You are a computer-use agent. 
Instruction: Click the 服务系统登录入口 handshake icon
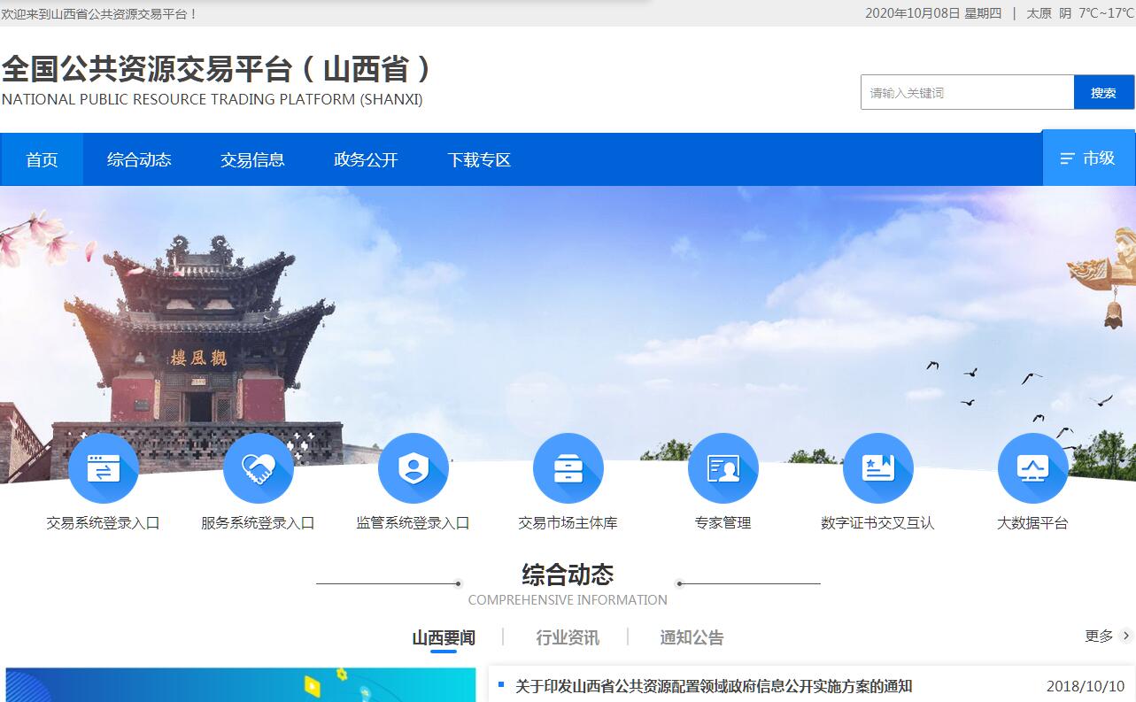click(258, 468)
